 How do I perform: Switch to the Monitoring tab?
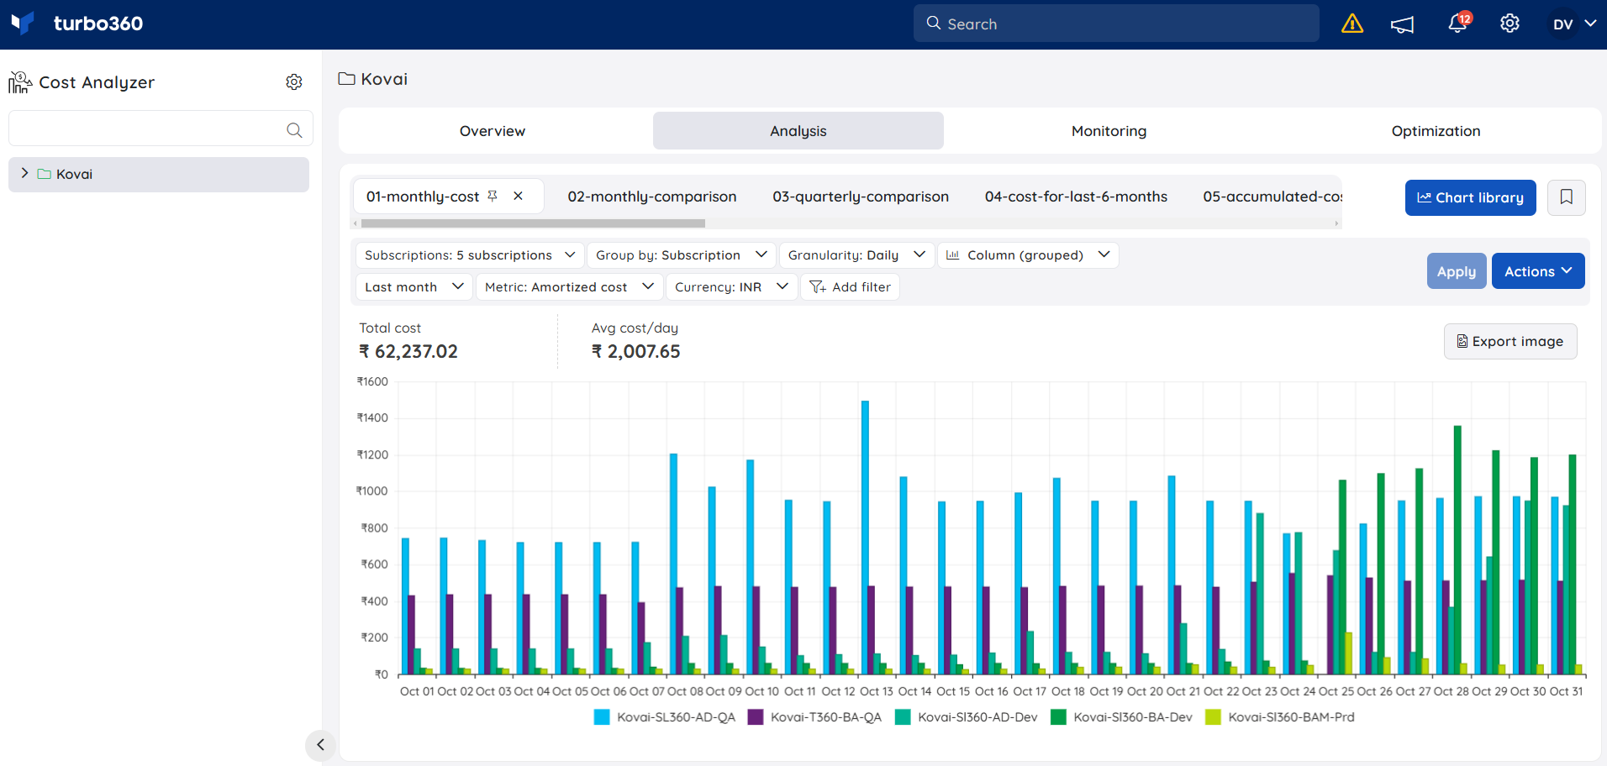pyautogui.click(x=1109, y=131)
